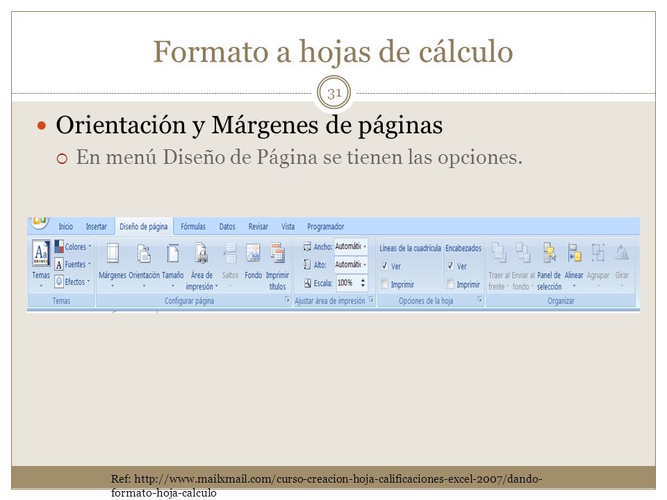Switch to the Fórmulas tab

pos(193,226)
